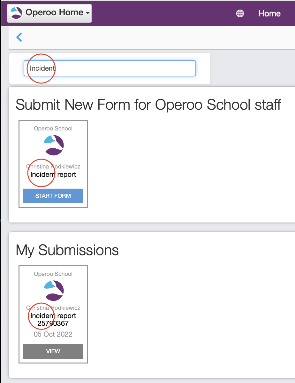Click the Operoo logo on the My Submissions card
The width and height of the screenshot is (295, 383).
tap(53, 291)
